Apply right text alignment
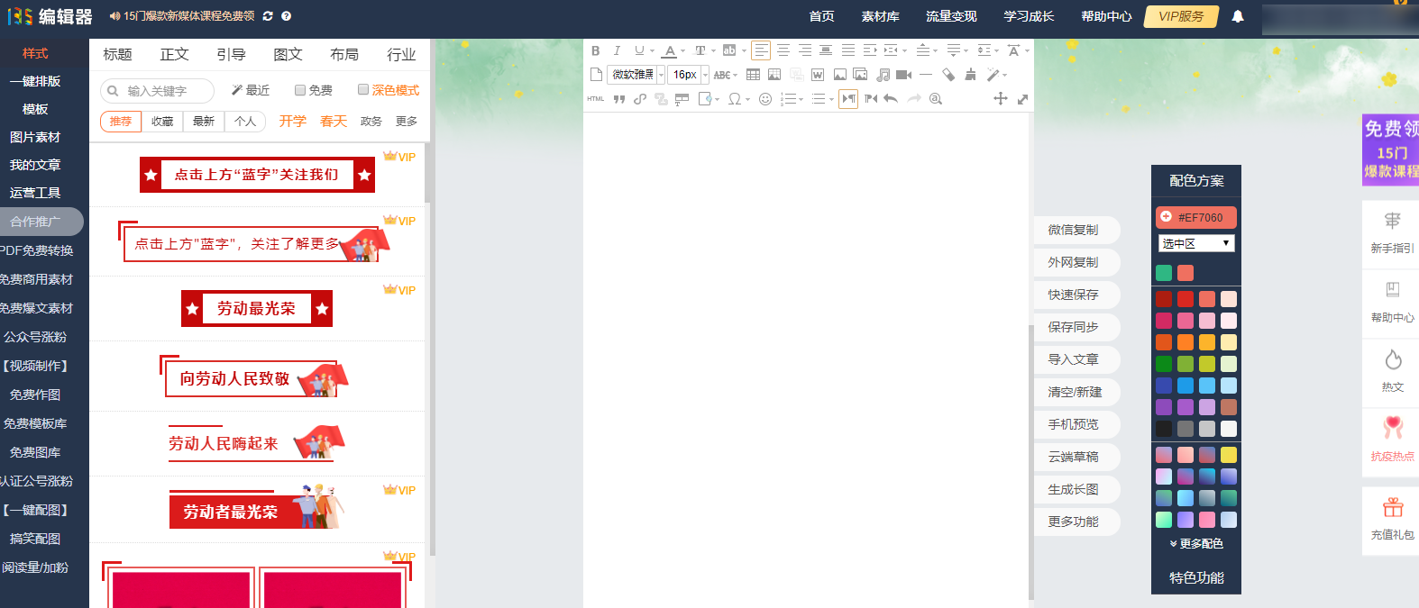1419x608 pixels. pyautogui.click(x=804, y=50)
